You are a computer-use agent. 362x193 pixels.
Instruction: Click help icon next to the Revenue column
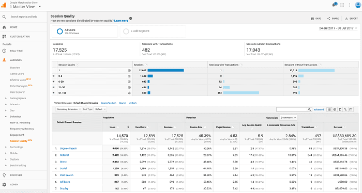coord(345,127)
